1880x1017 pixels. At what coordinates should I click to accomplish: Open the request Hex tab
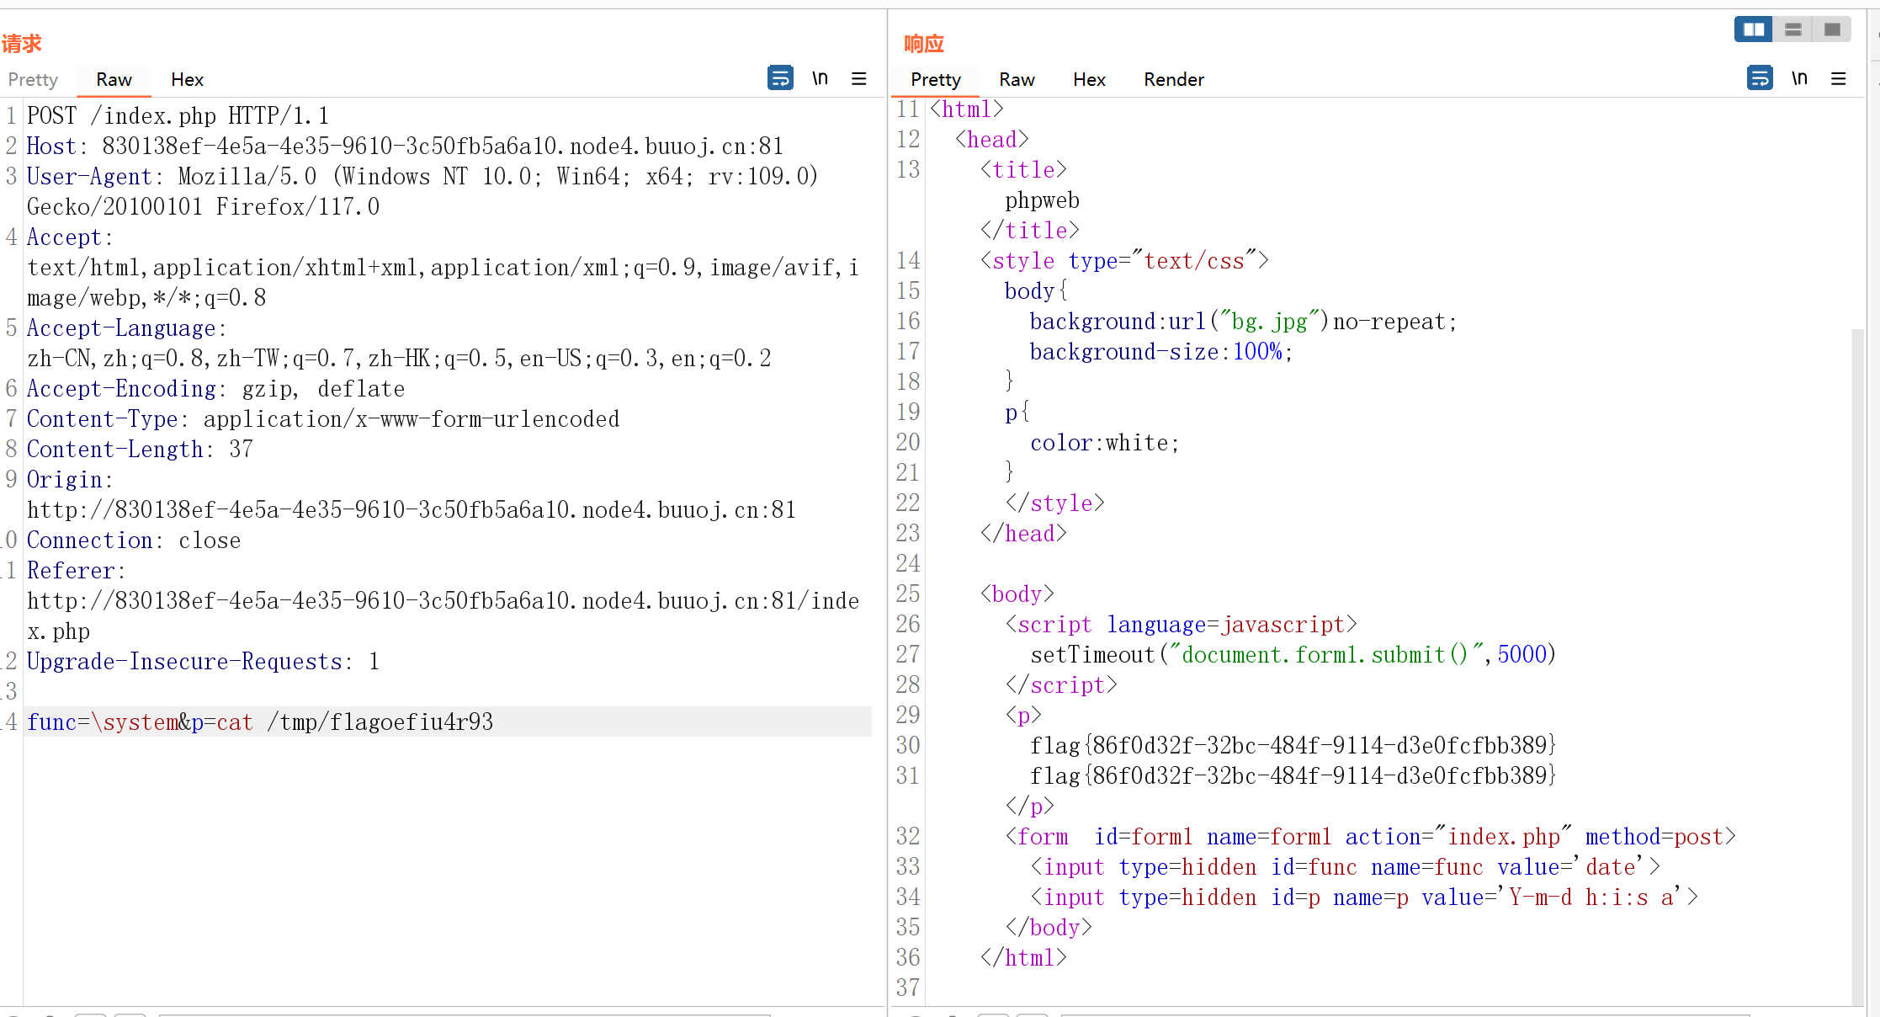[187, 80]
